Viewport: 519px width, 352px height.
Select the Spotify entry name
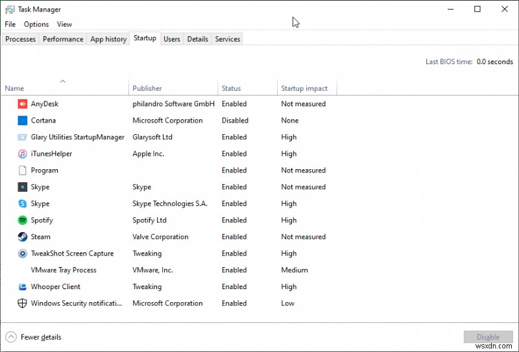pos(42,220)
